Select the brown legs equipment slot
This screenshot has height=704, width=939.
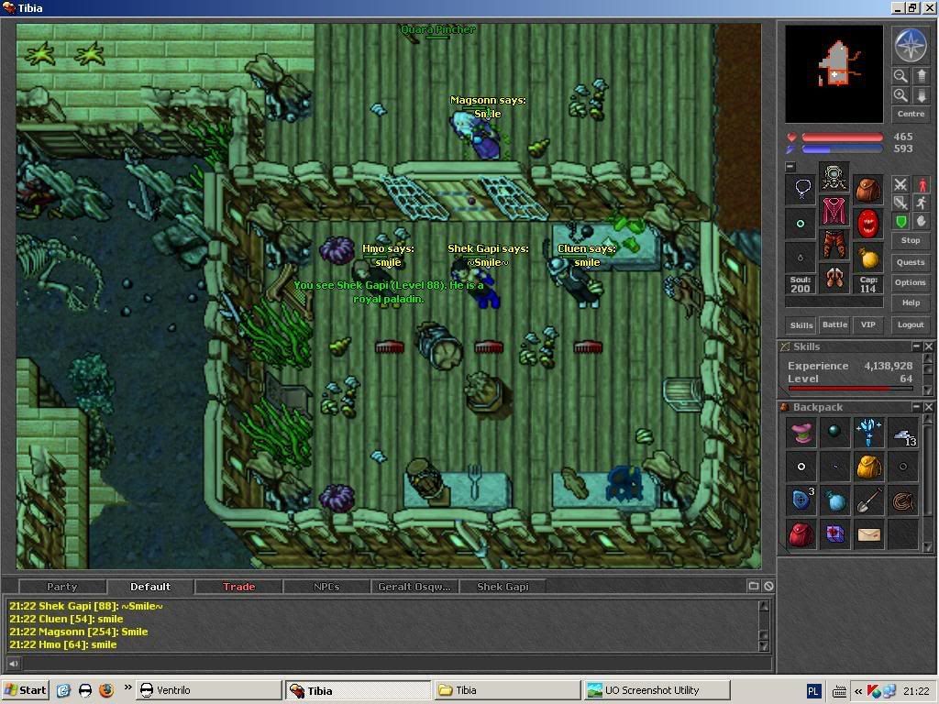(834, 244)
